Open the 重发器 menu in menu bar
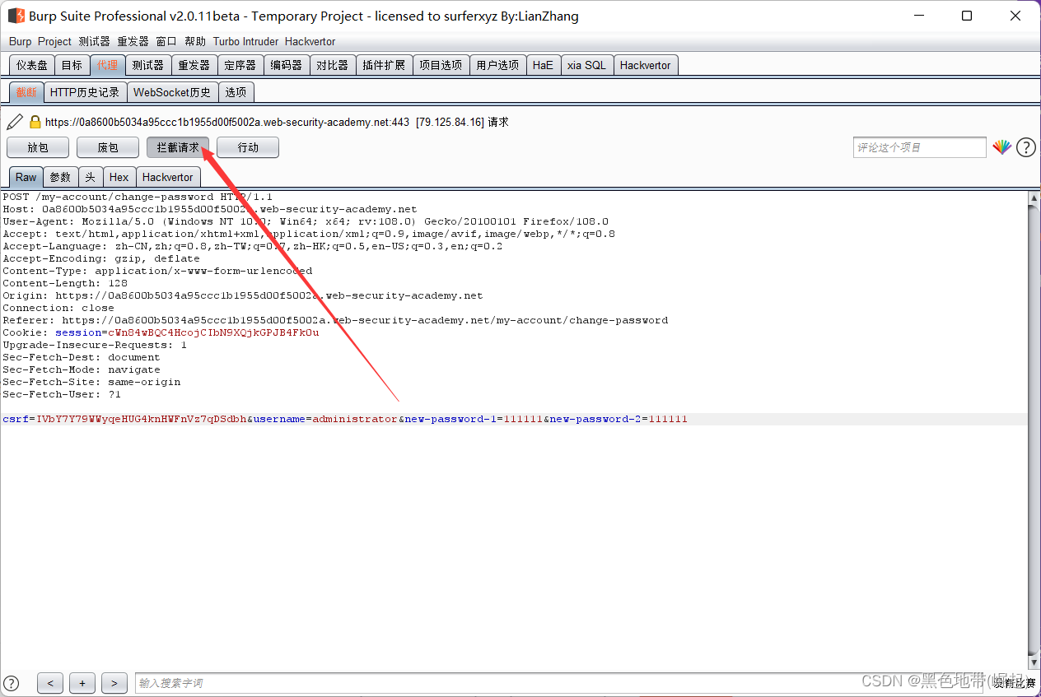 click(133, 41)
